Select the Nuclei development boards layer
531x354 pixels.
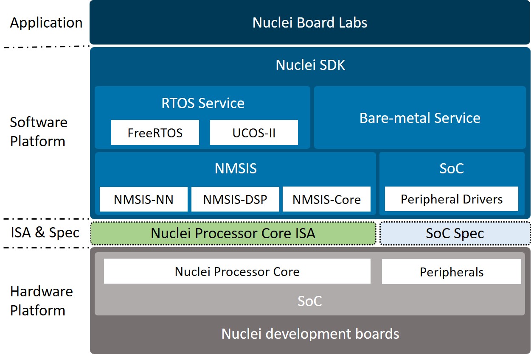pos(310,334)
